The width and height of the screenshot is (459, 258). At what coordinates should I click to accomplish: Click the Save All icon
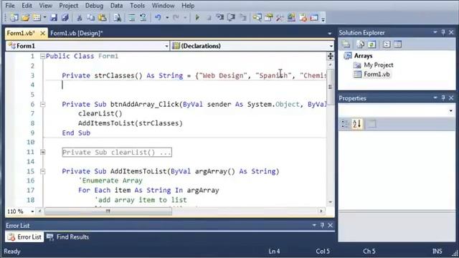click(65, 17)
